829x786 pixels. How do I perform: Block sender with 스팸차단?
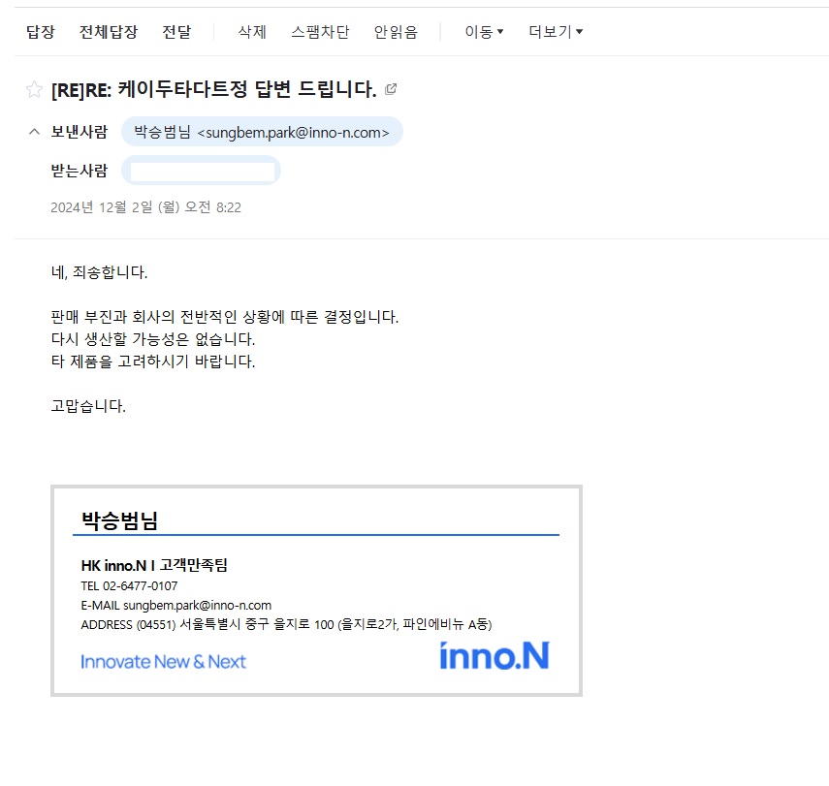[320, 32]
